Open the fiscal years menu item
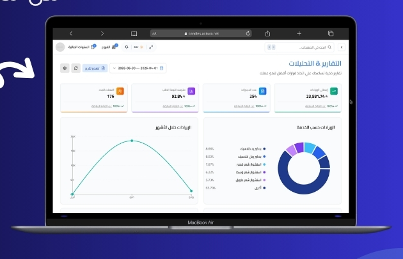Screen dimensions: 403x259 tap(82, 47)
